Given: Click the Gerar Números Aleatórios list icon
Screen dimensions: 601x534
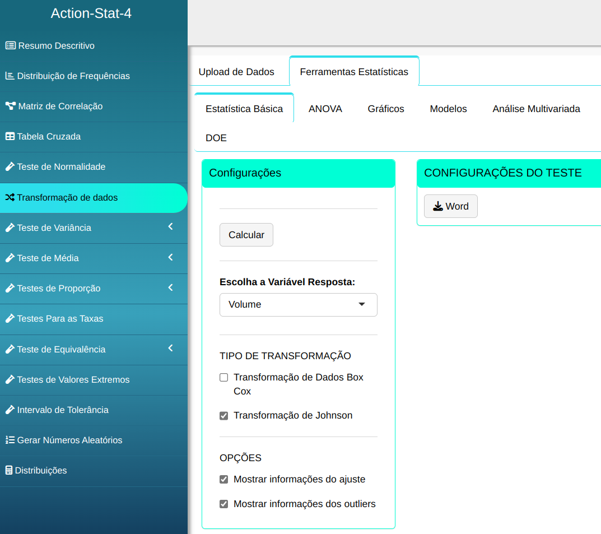Looking at the screenshot, I should [x=10, y=440].
